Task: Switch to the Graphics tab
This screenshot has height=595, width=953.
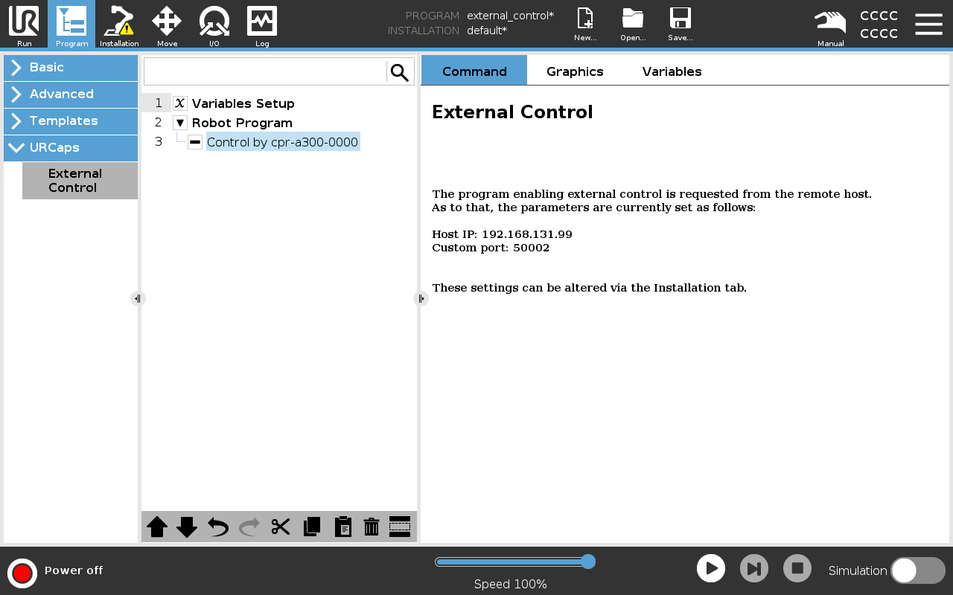Action: [x=575, y=71]
